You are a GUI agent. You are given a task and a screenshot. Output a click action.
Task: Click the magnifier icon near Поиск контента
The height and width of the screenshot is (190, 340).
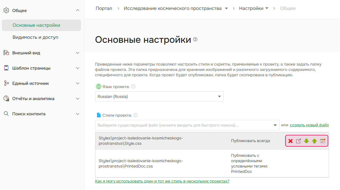[6, 113]
